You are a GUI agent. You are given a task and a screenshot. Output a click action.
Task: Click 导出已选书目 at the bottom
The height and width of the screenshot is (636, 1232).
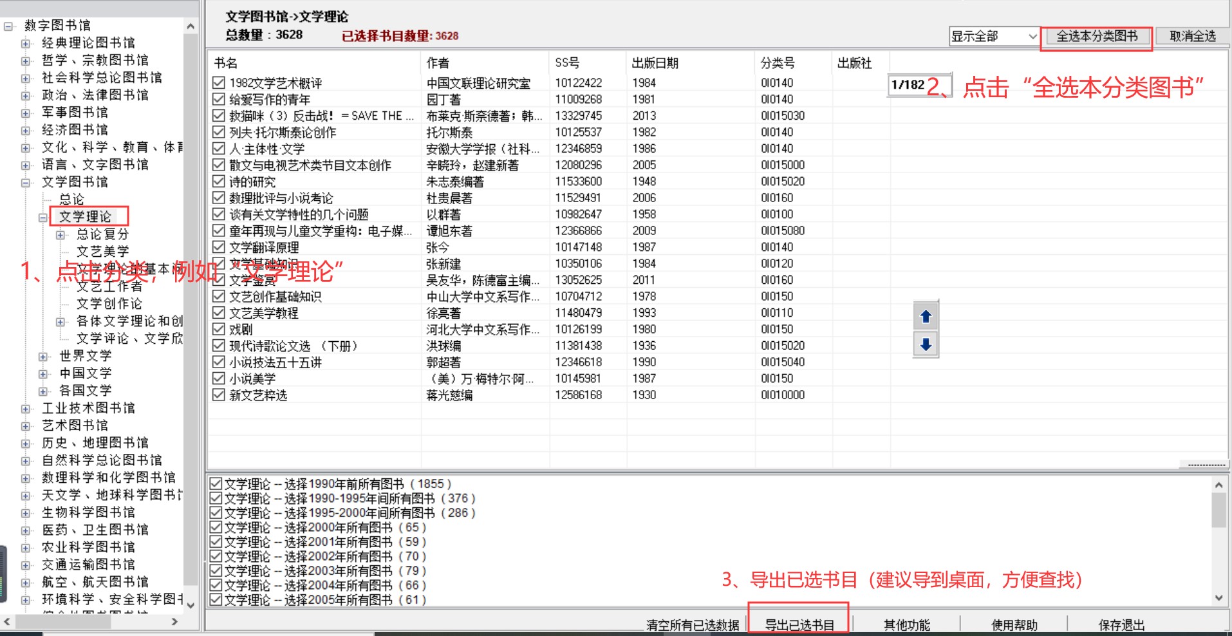pos(799,624)
